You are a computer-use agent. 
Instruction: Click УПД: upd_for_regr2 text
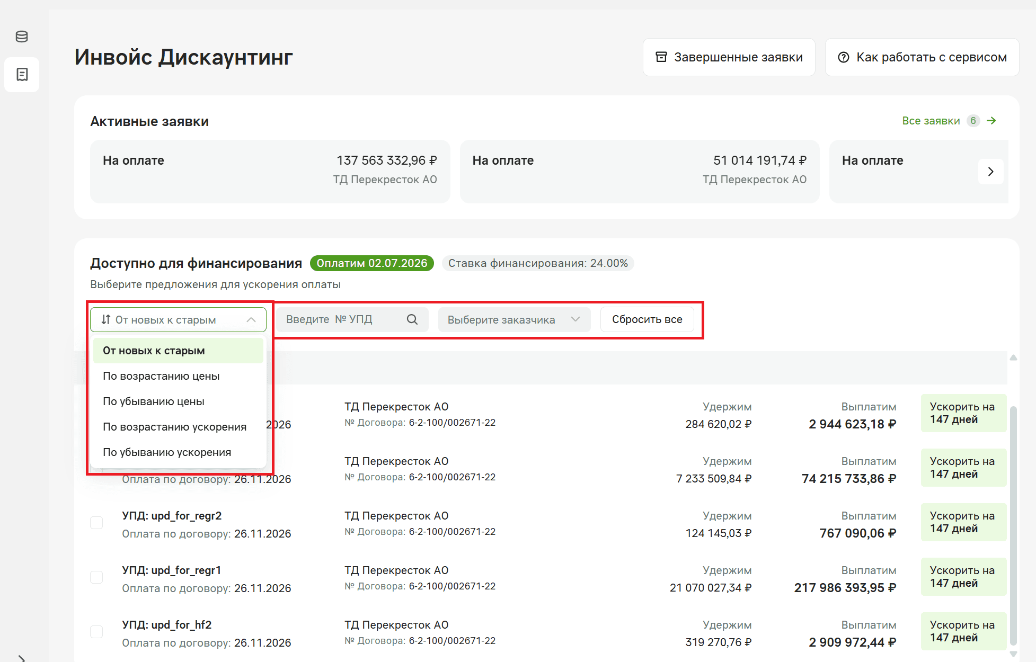pos(172,516)
